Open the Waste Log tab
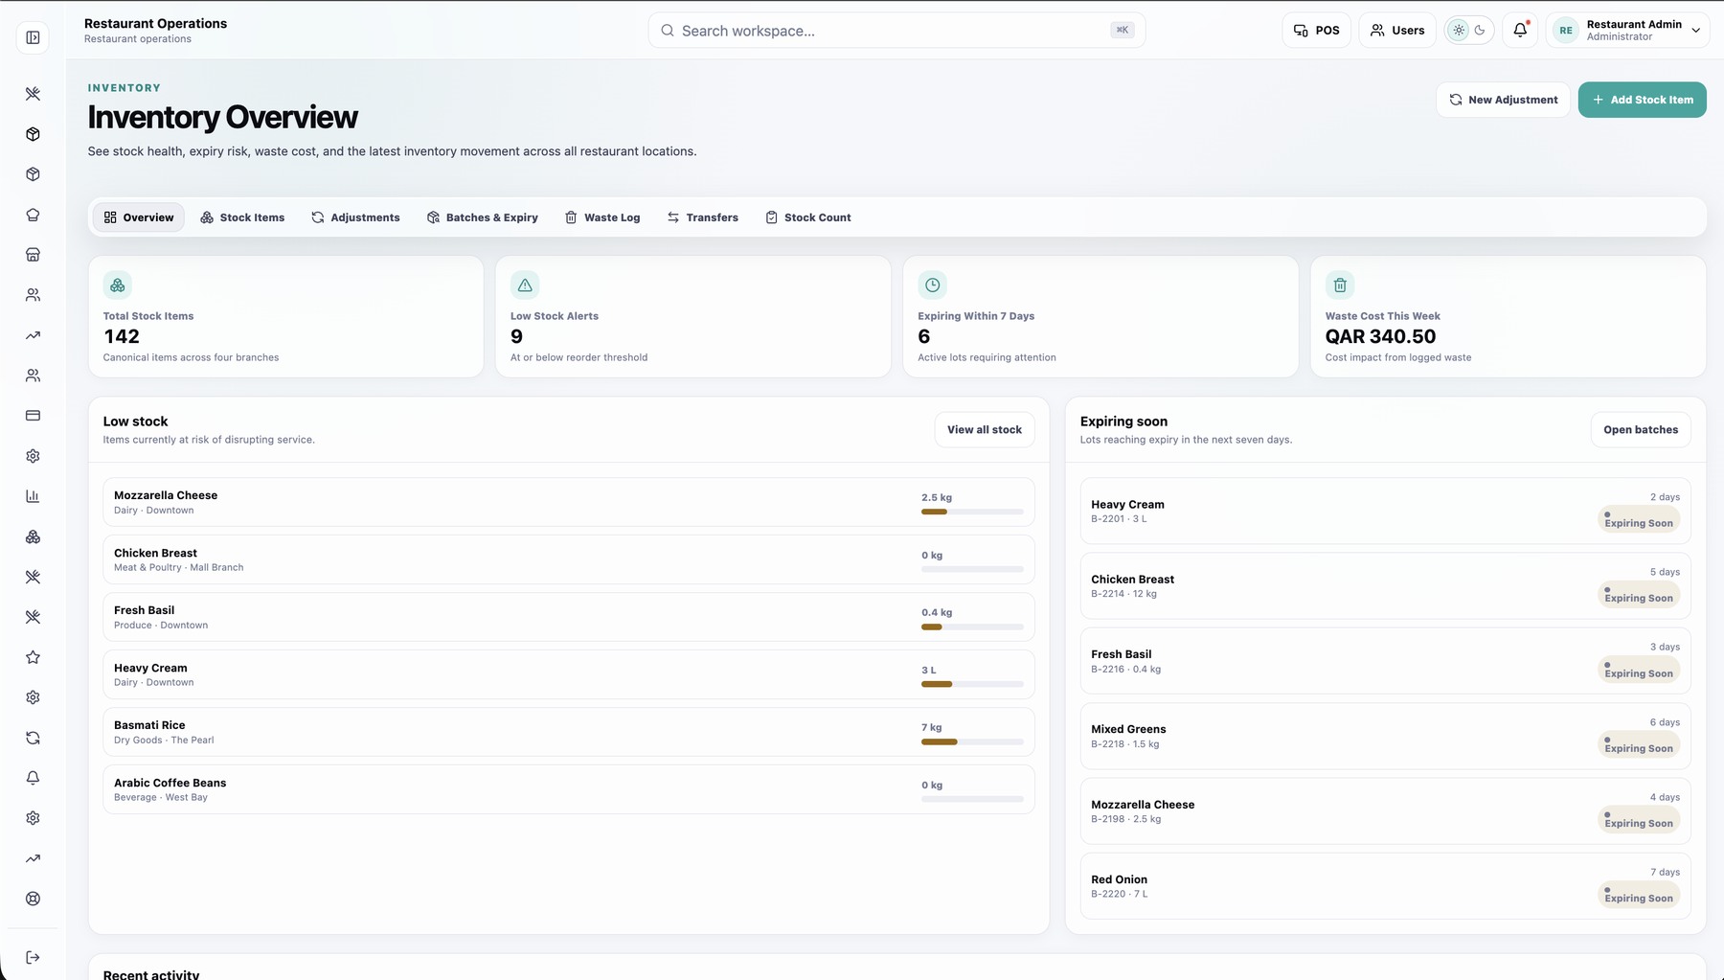This screenshot has width=1724, height=980. pyautogui.click(x=602, y=217)
